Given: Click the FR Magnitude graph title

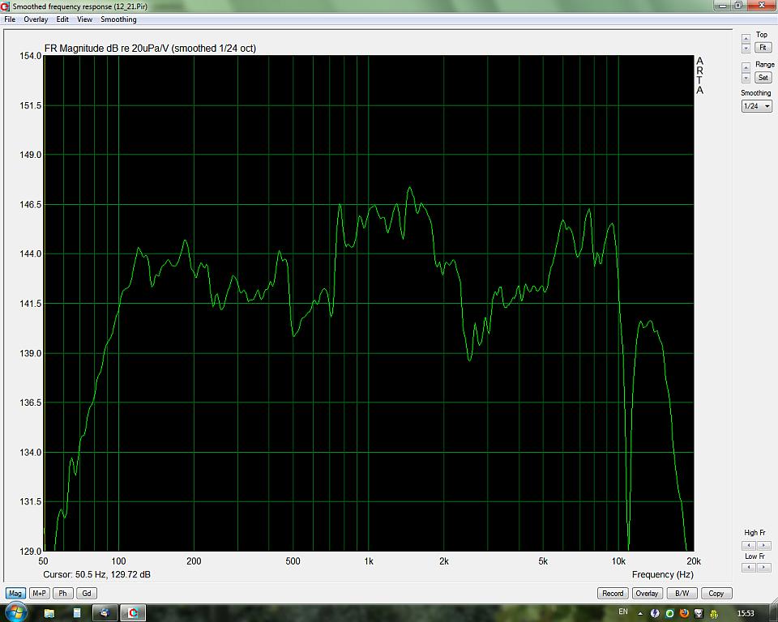Looking at the screenshot, I should pos(151,48).
